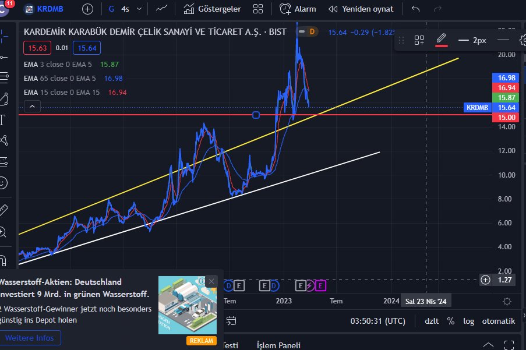Open the chart type selector

coord(161,9)
